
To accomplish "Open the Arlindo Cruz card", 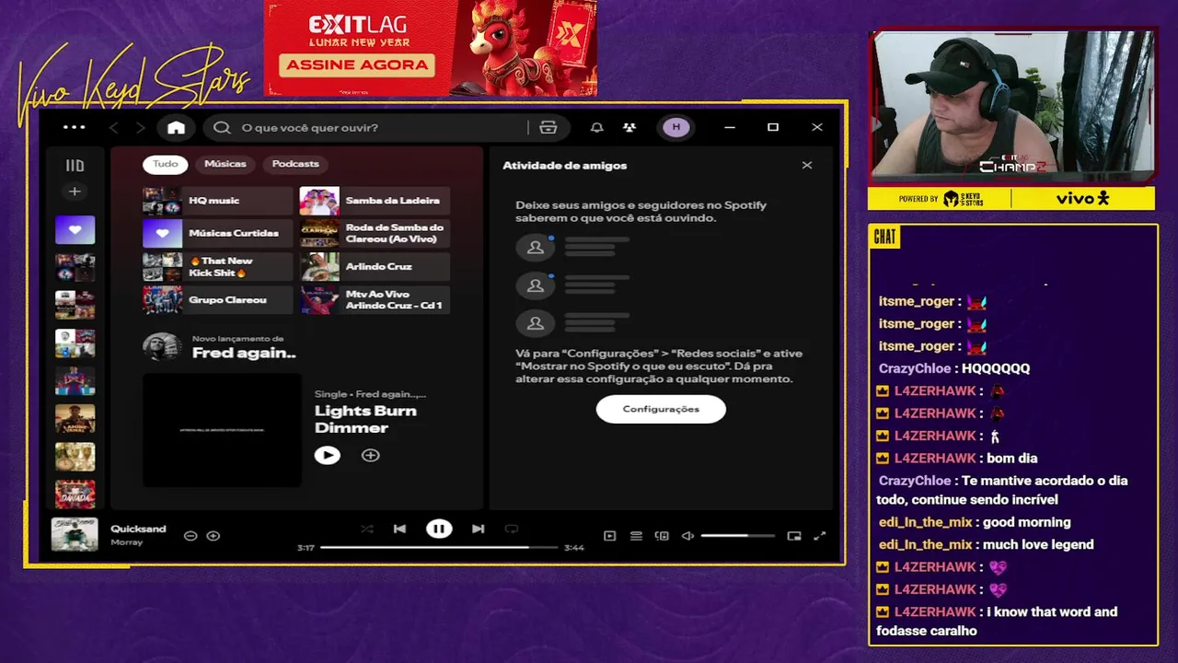I will point(375,267).
